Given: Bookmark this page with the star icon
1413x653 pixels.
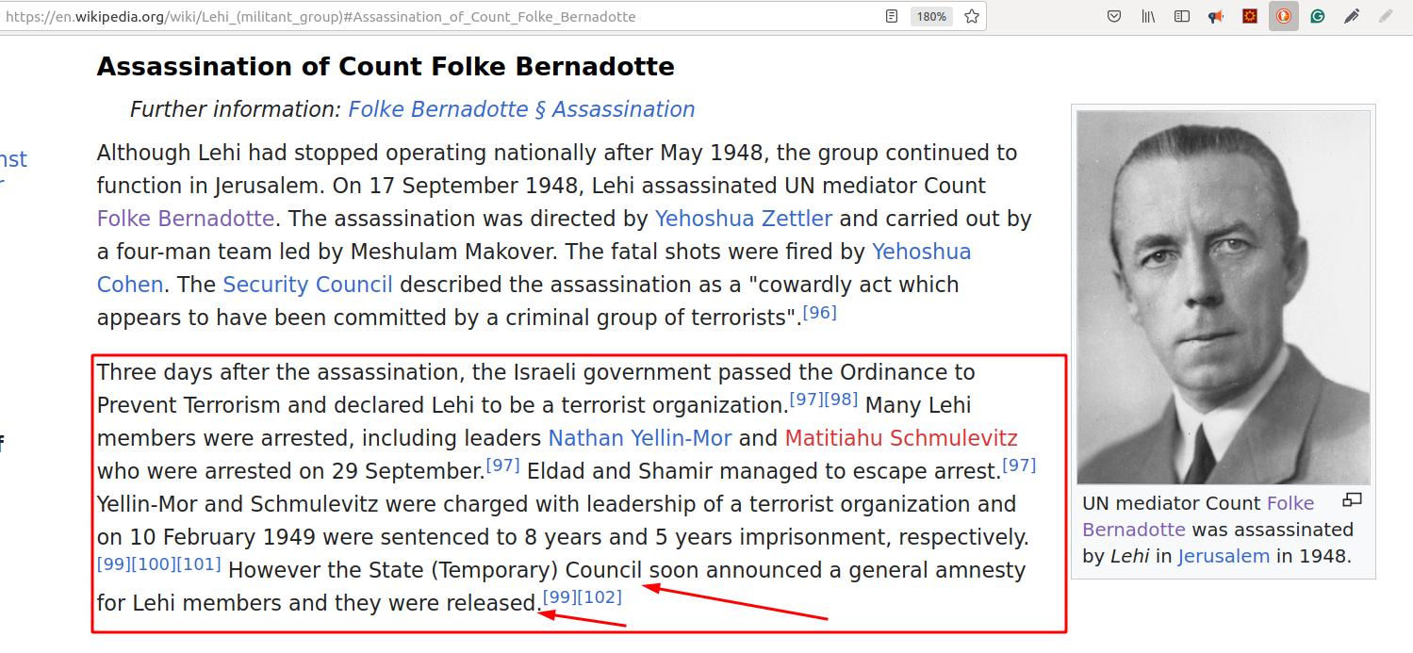Looking at the screenshot, I should 972,16.
